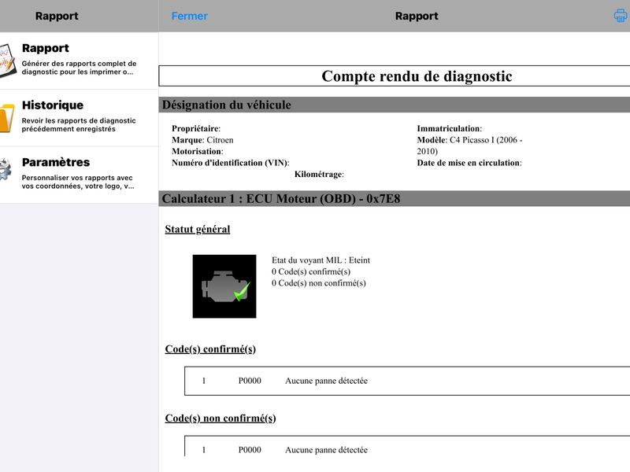Open the Rapport menu entry
Screen dimensions: 630x472
click(x=79, y=61)
